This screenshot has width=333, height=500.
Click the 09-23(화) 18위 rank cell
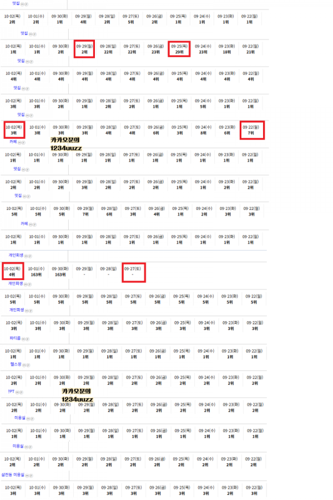click(226, 49)
